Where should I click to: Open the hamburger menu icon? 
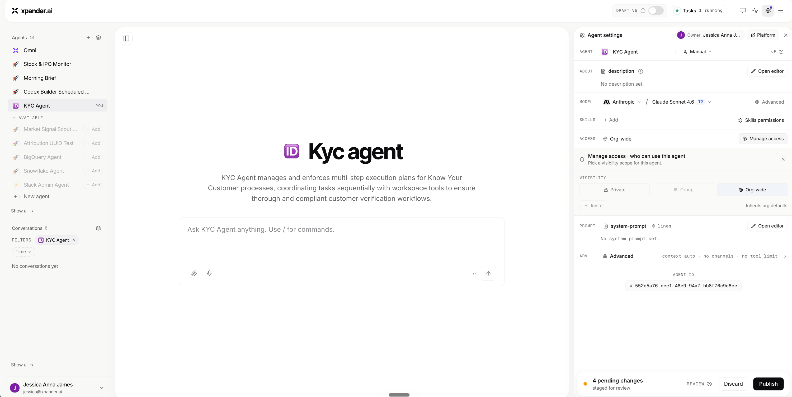[x=781, y=11]
